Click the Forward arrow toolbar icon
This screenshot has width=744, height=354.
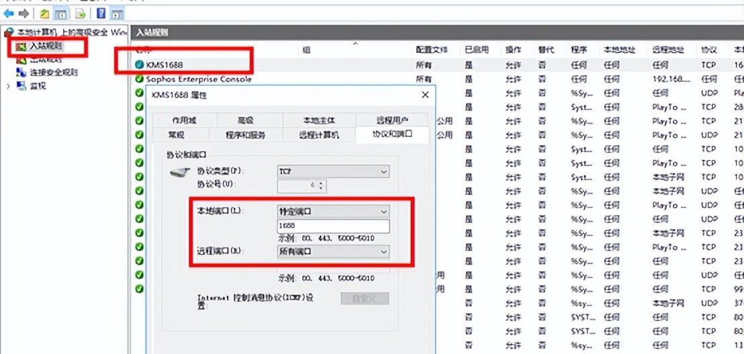(x=24, y=13)
